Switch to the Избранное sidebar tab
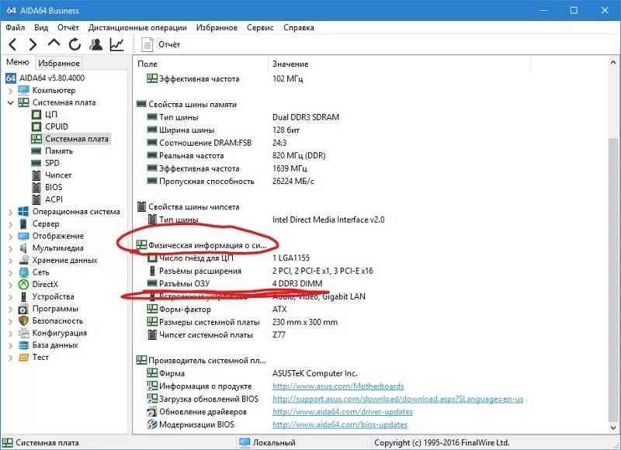This screenshot has height=450, width=621. (x=59, y=63)
